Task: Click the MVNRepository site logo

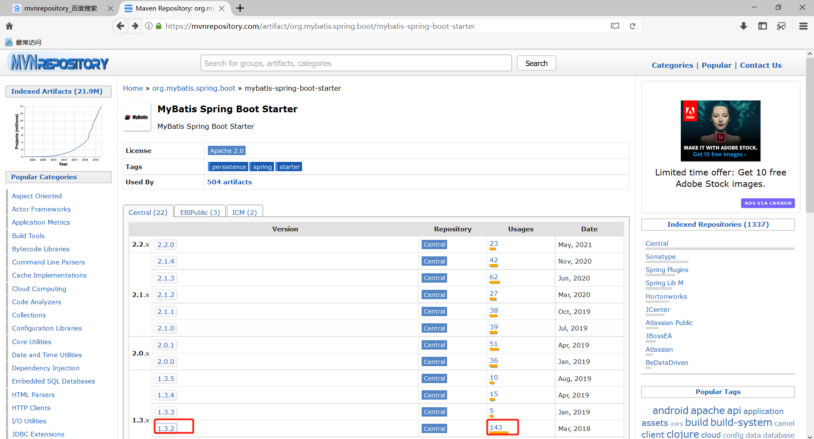Action: click(x=58, y=63)
